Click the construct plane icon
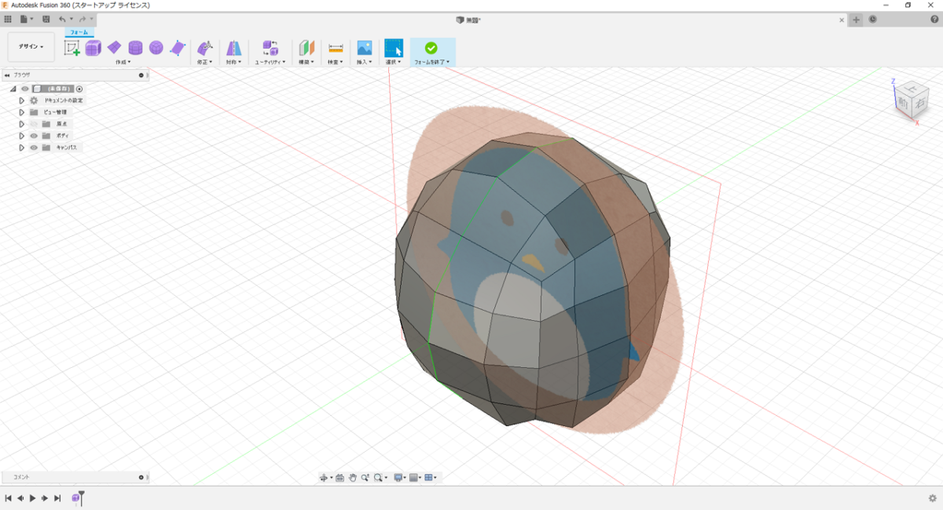 coord(306,48)
